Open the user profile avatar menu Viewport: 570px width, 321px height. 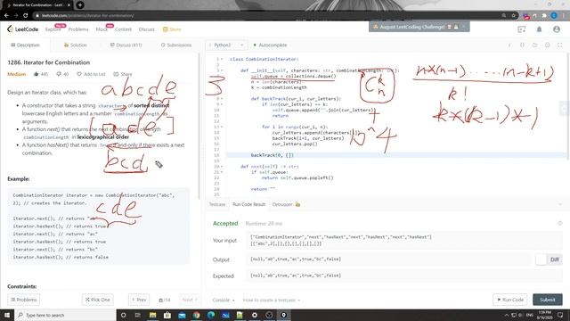tap(557, 29)
